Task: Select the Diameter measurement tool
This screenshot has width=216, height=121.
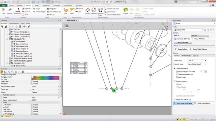Action: point(94,11)
